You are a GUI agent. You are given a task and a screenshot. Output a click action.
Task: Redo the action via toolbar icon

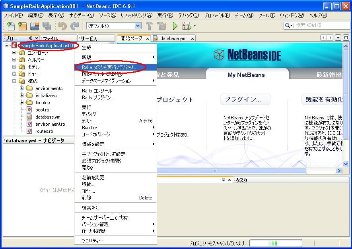74,26
